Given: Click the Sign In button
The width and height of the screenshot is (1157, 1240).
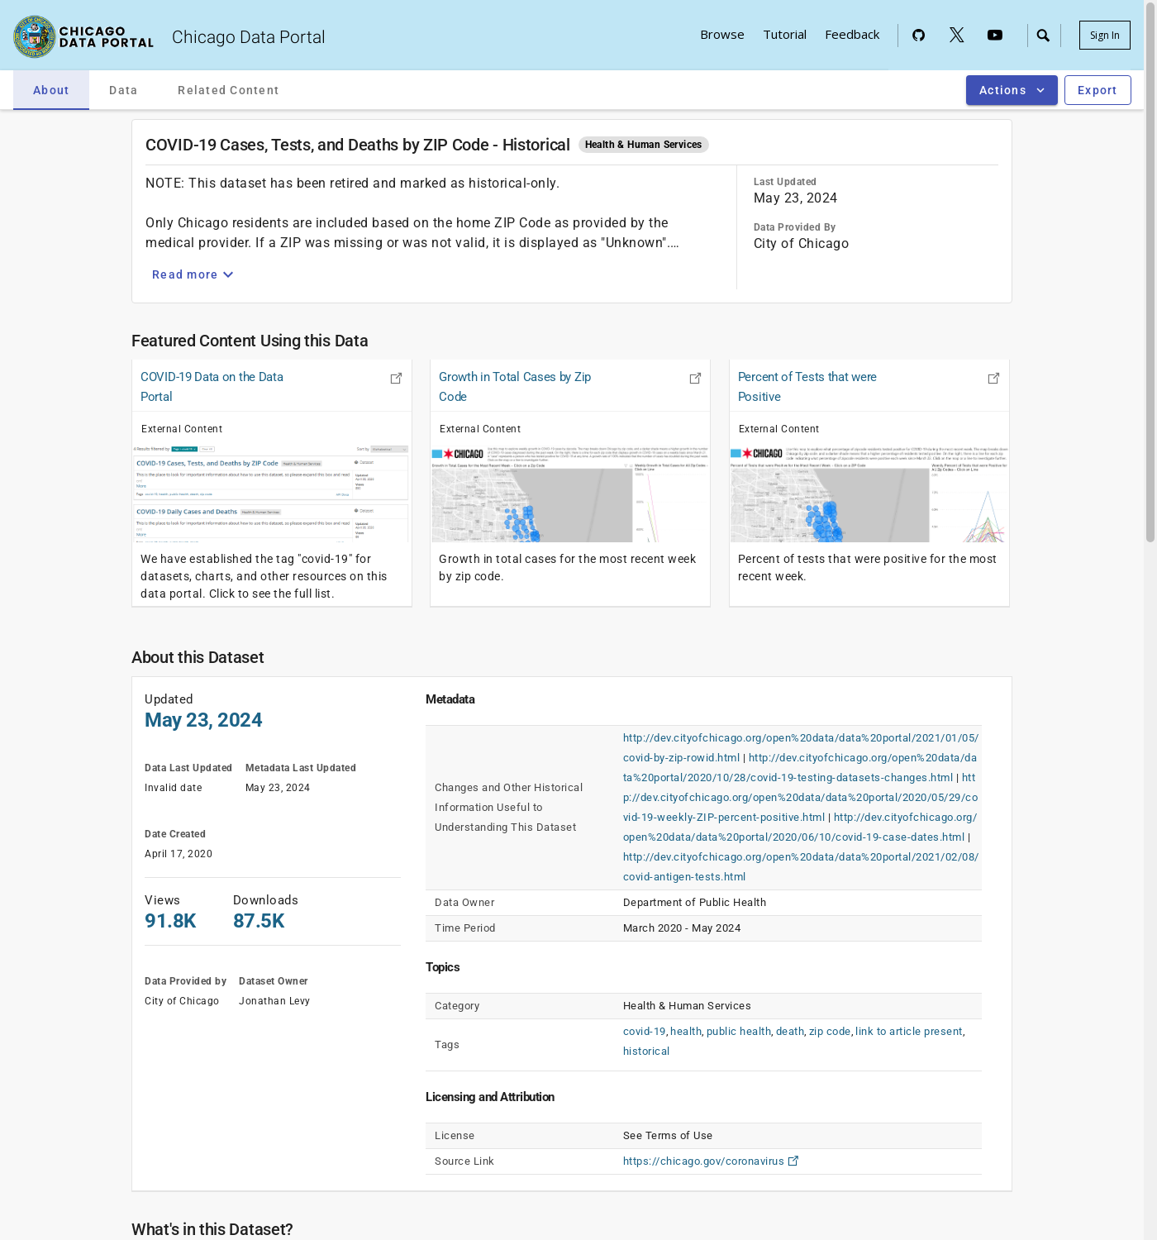Looking at the screenshot, I should [x=1105, y=35].
